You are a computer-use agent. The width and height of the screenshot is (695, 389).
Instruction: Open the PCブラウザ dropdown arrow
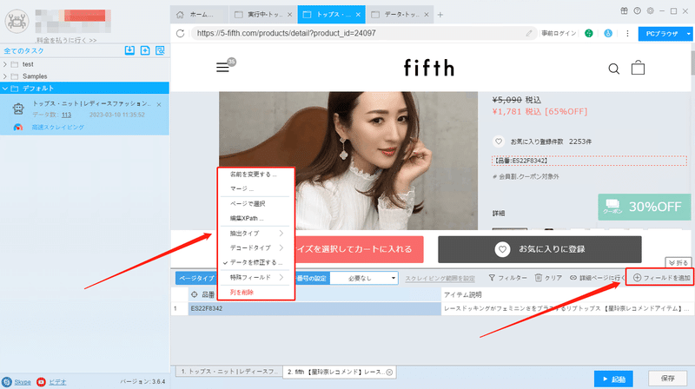(688, 34)
